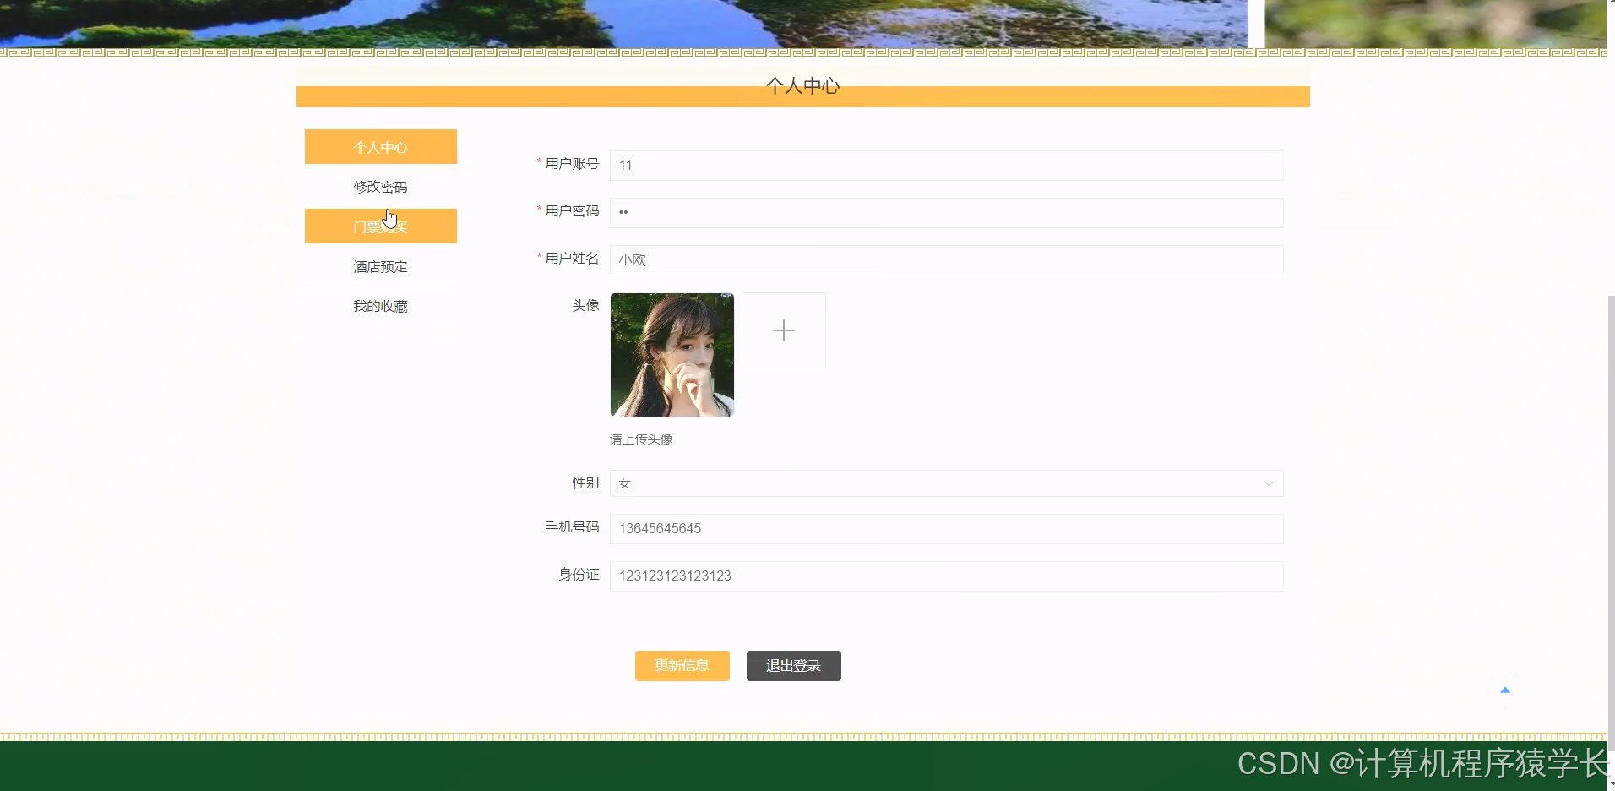Select 个人中心 in the sidebar
1615x791 pixels.
380,146
